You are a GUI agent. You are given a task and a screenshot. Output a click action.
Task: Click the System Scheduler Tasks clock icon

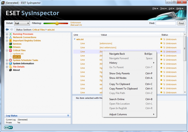point(10,60)
